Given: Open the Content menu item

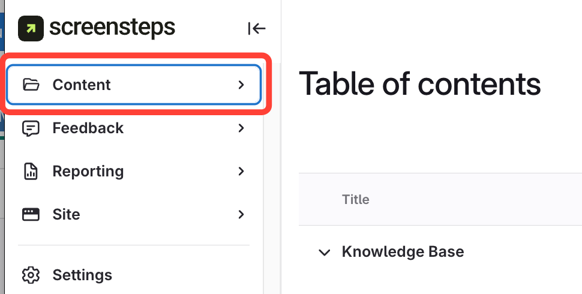Looking at the screenshot, I should coord(82,85).
